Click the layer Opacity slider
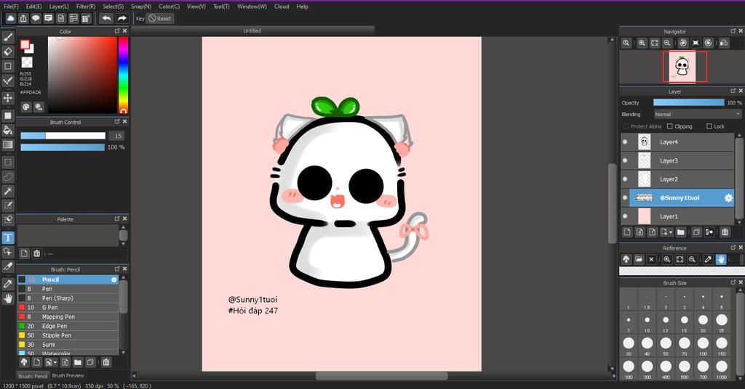The height and width of the screenshot is (389, 745). 688,102
